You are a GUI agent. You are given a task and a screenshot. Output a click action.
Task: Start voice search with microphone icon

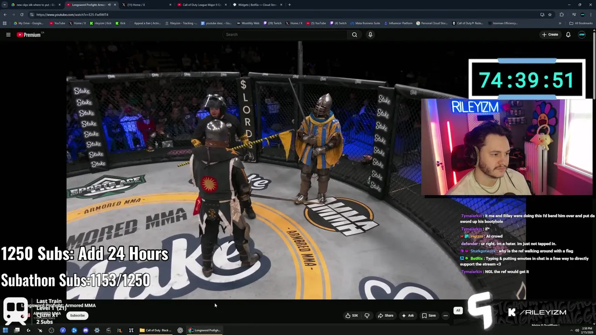point(370,34)
